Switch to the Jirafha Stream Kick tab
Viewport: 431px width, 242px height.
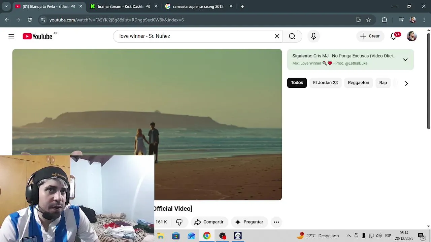tap(121, 6)
